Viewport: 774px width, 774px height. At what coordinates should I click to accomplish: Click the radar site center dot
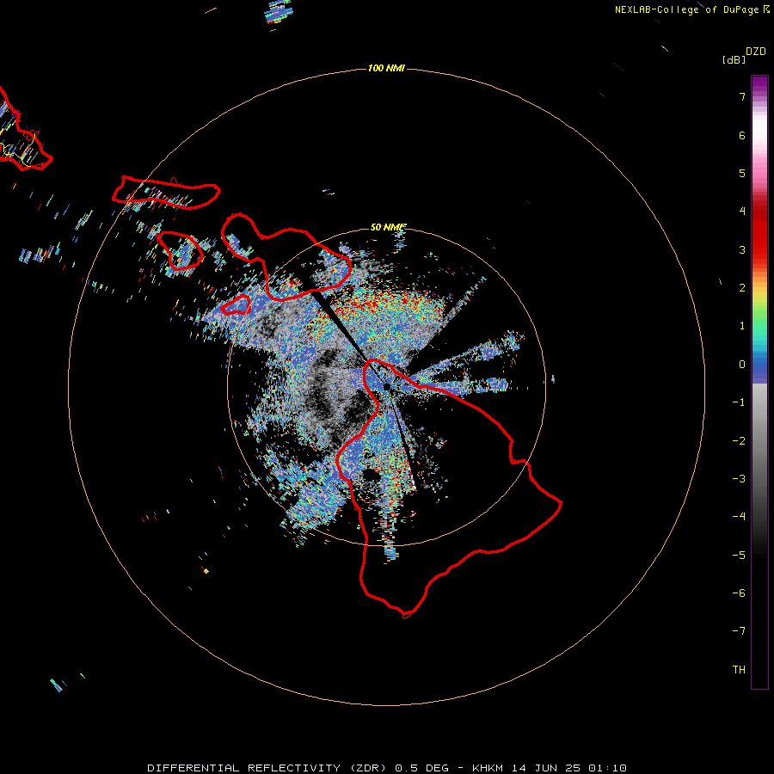(x=387, y=388)
